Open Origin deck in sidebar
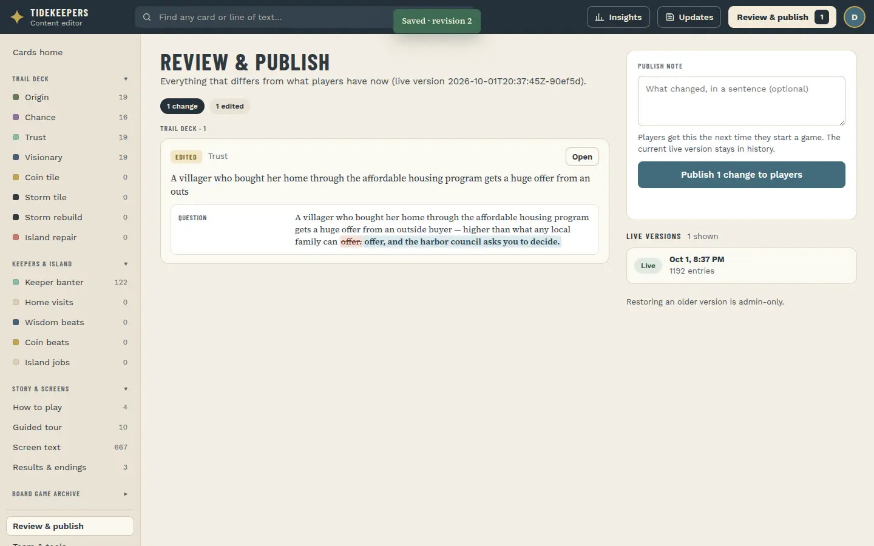 point(70,97)
